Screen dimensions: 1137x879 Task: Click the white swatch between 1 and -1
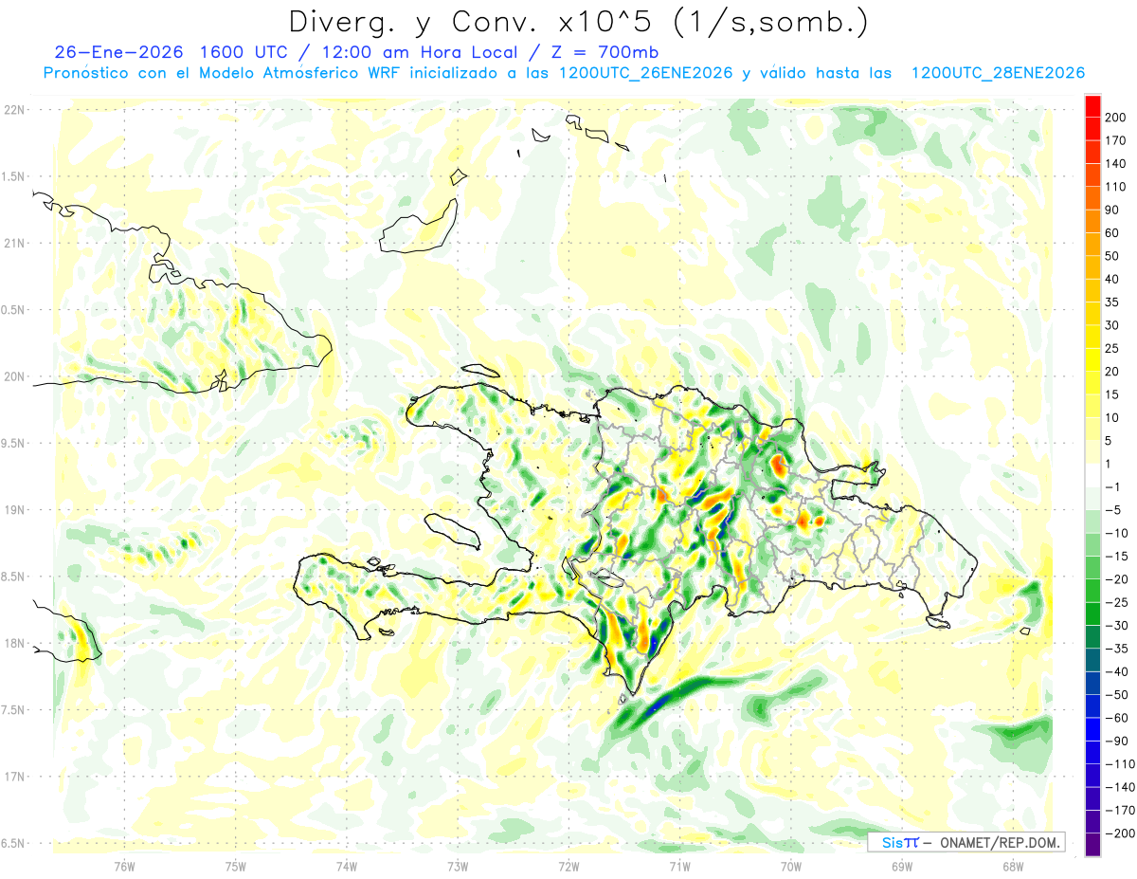[1092, 475]
